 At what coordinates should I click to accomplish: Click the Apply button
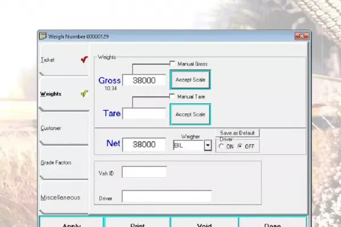(x=72, y=222)
